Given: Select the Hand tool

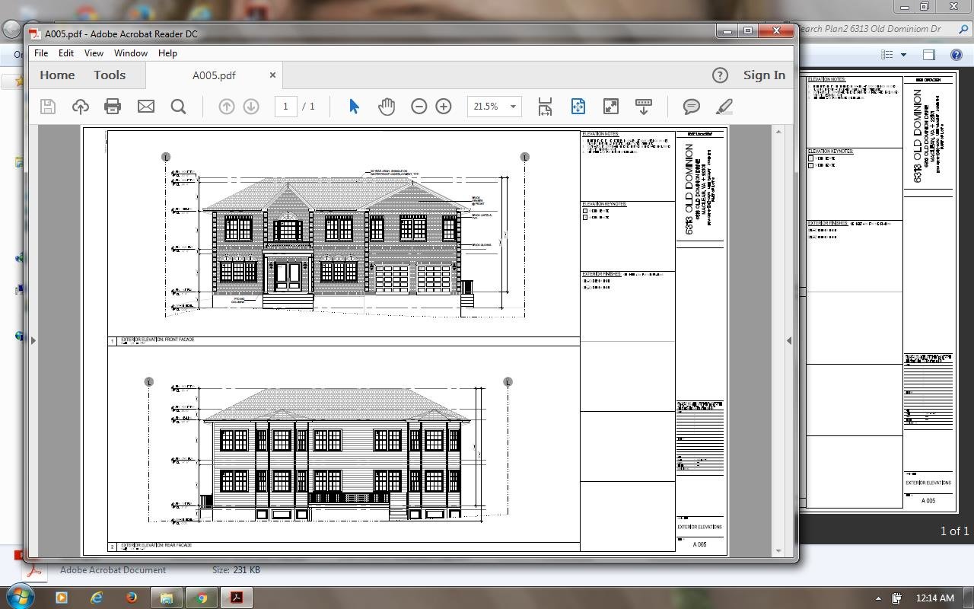Looking at the screenshot, I should (387, 107).
